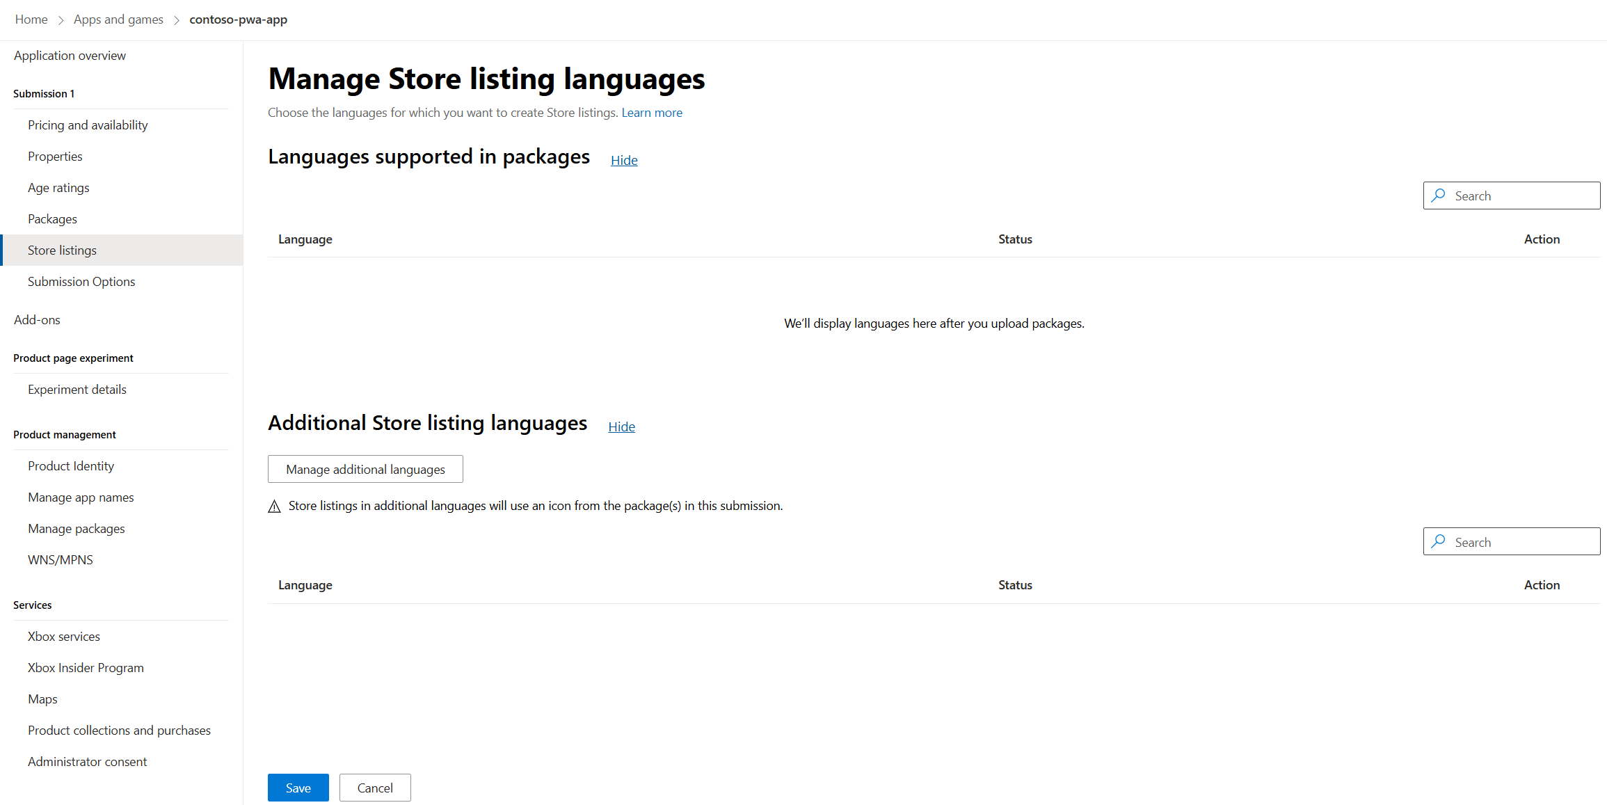Open Xbox Insider Program settings
Viewport: 1607px width, 805px height.
pyautogui.click(x=86, y=668)
